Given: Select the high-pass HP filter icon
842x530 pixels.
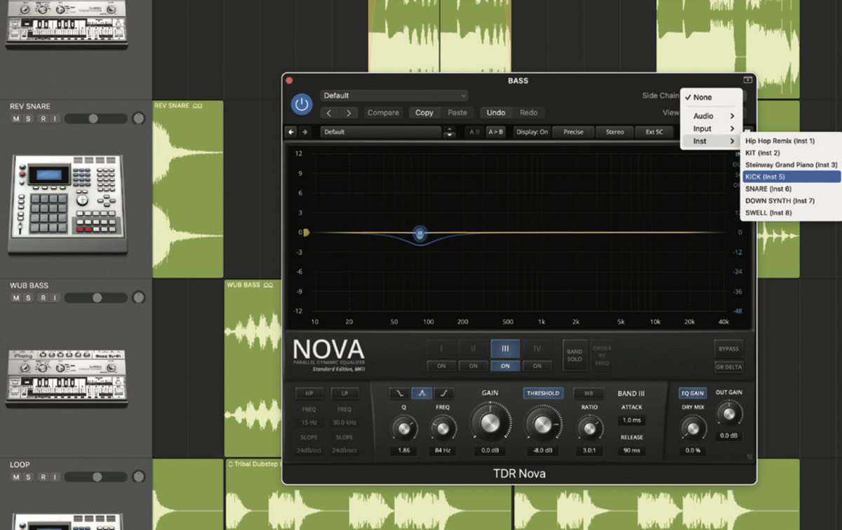Looking at the screenshot, I should click(x=309, y=393).
